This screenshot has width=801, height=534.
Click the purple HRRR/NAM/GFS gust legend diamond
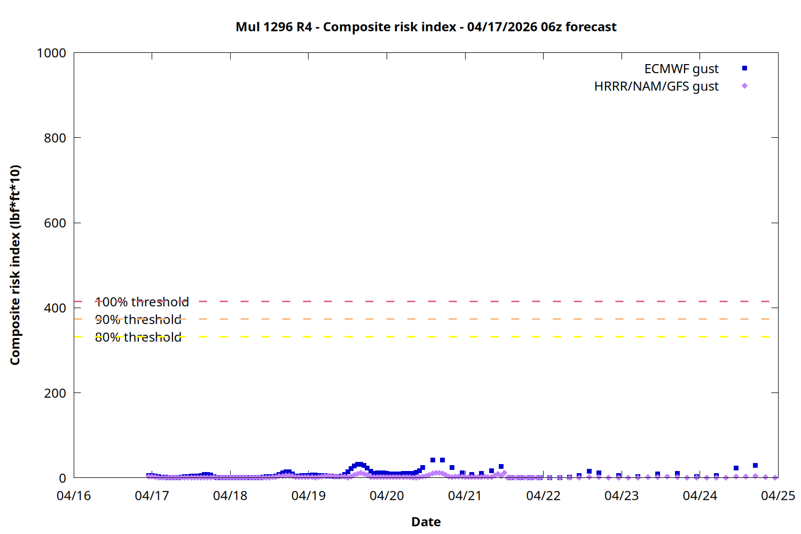coord(744,86)
